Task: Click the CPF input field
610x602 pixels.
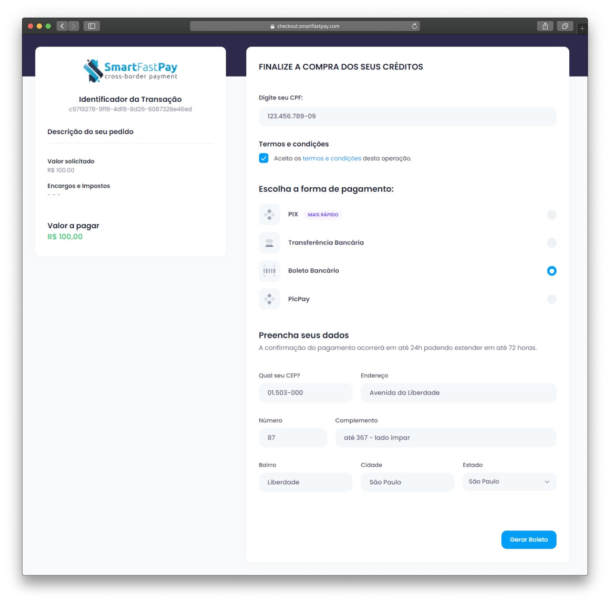Action: pyautogui.click(x=407, y=116)
